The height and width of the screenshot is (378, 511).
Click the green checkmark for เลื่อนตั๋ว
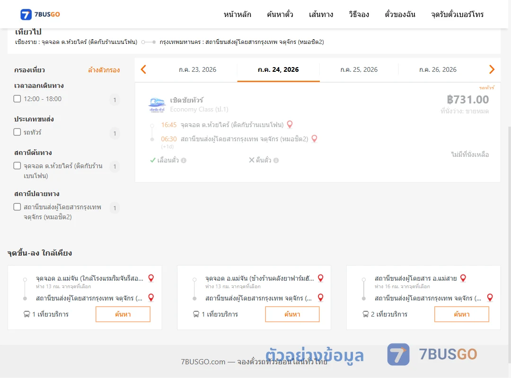[152, 160]
